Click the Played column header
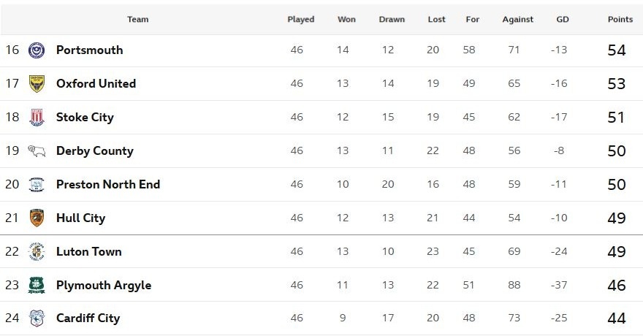The height and width of the screenshot is (336, 643). pyautogui.click(x=300, y=20)
